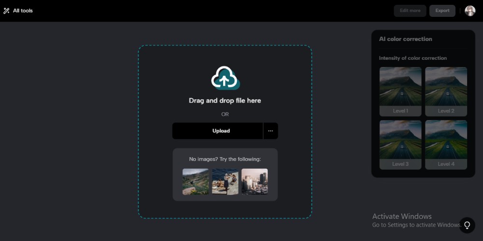483x241 pixels.
Task: Click the cloud upload icon
Action: coord(225,78)
